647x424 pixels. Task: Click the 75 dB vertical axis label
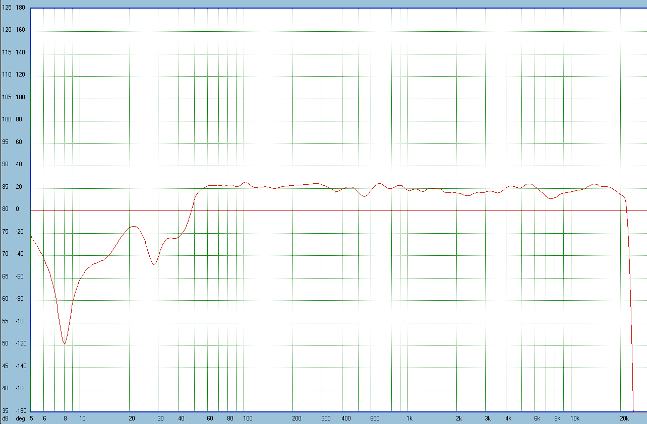pyautogui.click(x=6, y=232)
